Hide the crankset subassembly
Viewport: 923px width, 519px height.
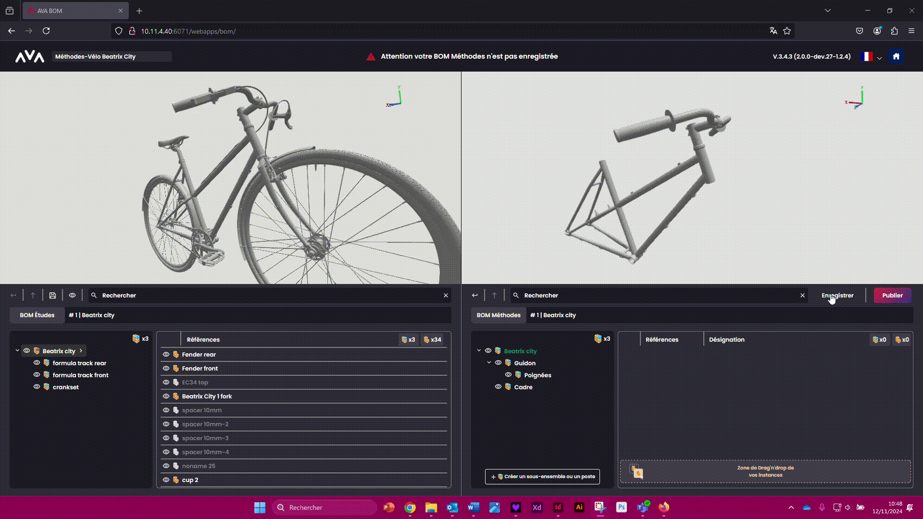(x=37, y=387)
